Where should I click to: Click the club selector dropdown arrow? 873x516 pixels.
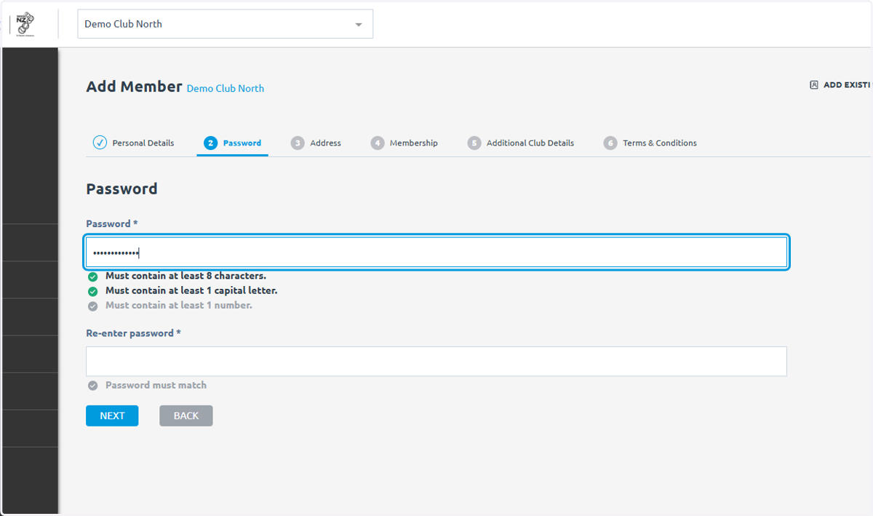[358, 25]
